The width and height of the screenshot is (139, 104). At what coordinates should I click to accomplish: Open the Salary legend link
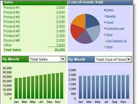click(x=109, y=10)
